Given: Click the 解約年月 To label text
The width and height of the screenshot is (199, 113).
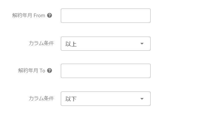Looking at the screenshot, I should pos(32,71).
